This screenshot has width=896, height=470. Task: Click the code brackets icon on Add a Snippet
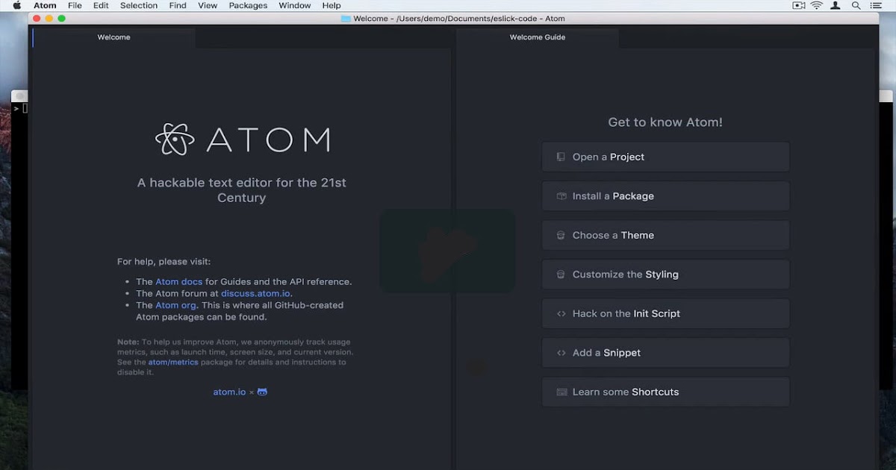point(560,352)
